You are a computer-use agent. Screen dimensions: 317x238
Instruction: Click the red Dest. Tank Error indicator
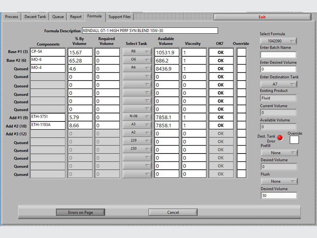click(280, 138)
